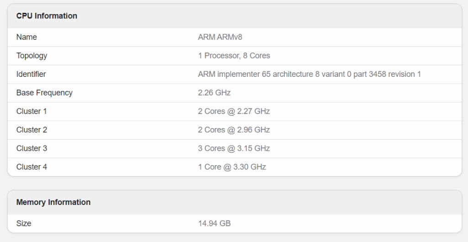The height and width of the screenshot is (242, 468).
Task: Select the Topology row label
Action: [x=32, y=56]
